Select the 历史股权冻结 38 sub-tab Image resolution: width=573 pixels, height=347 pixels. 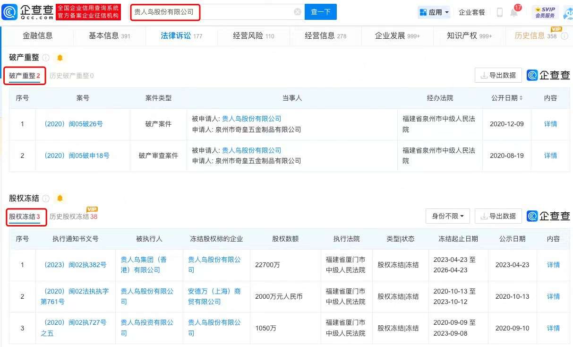pyautogui.click(x=73, y=217)
